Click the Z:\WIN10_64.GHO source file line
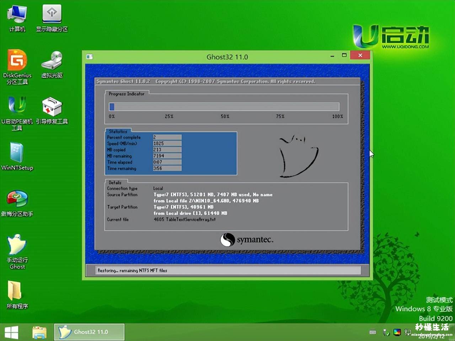This screenshot has height=341, width=455. [x=206, y=201]
